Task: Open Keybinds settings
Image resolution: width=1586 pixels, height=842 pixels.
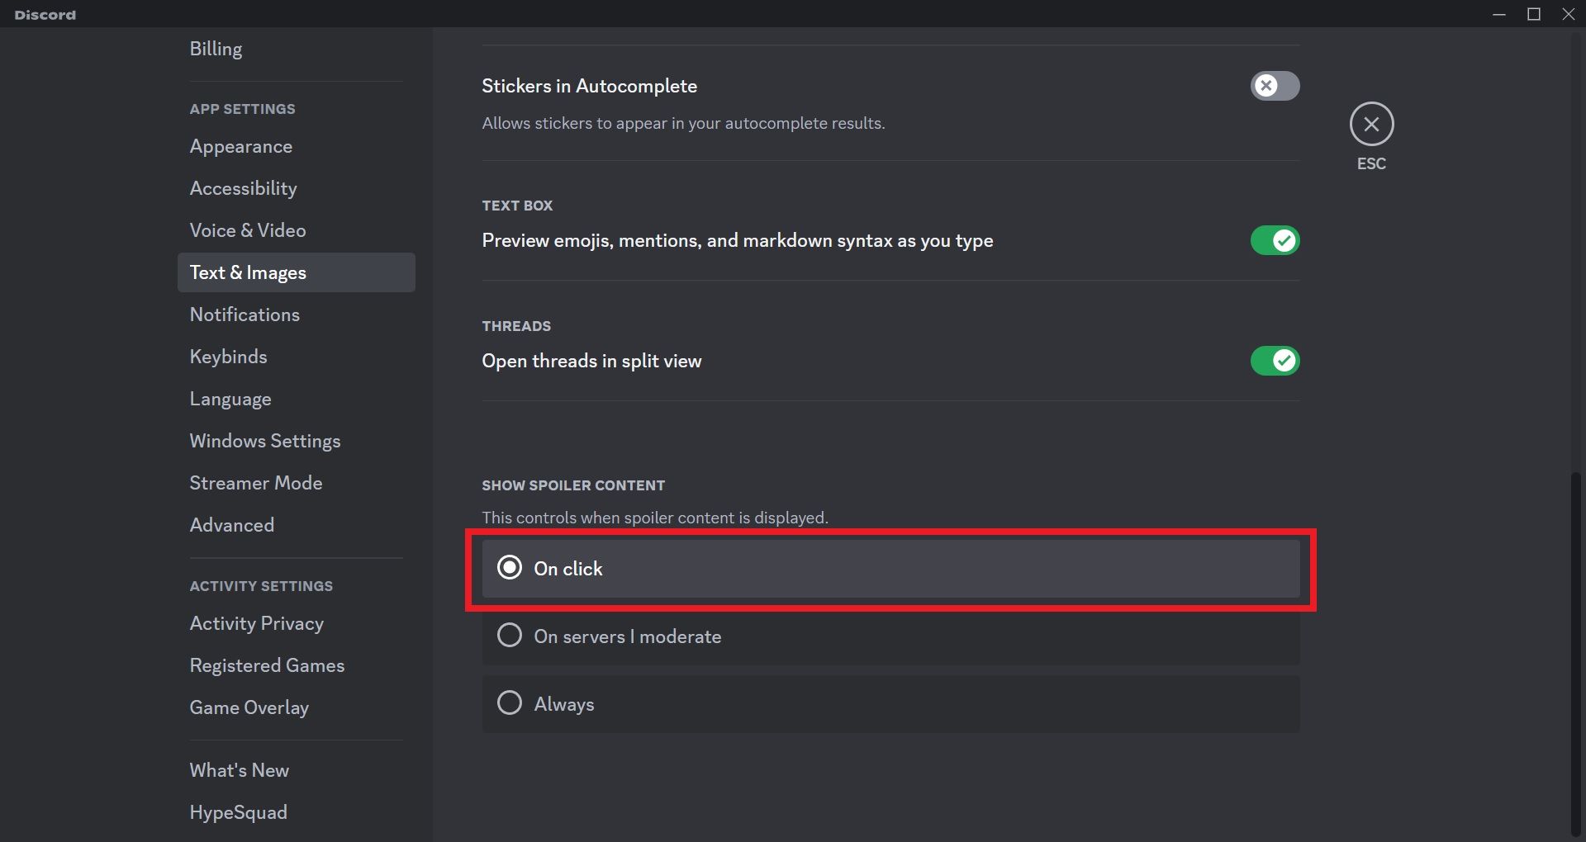Action: click(228, 357)
